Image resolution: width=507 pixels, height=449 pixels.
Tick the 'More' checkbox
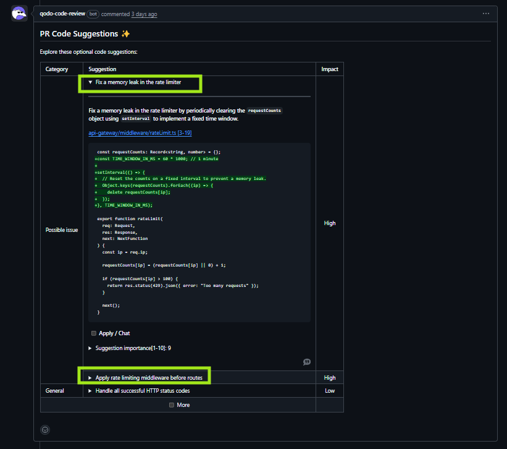(172, 405)
